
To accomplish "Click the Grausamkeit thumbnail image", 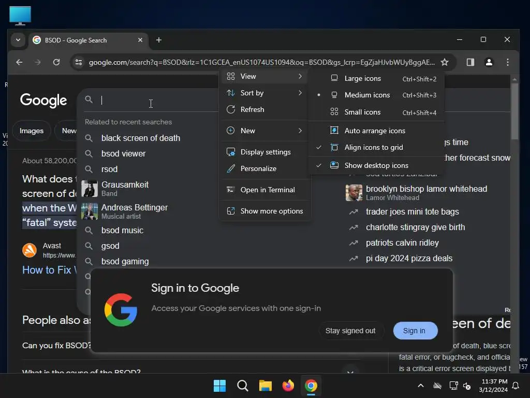I will (x=90, y=189).
